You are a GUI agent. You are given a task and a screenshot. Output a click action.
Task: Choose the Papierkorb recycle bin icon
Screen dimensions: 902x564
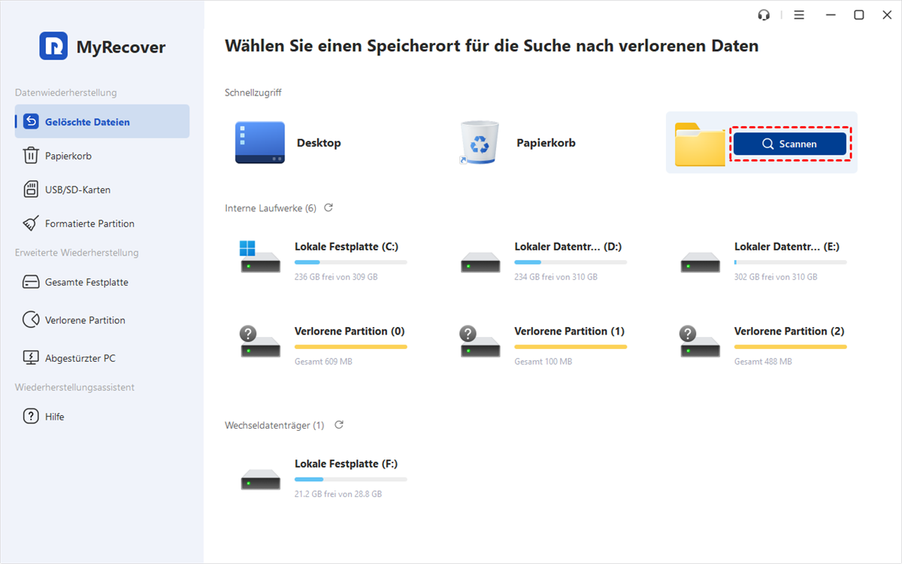pos(480,143)
